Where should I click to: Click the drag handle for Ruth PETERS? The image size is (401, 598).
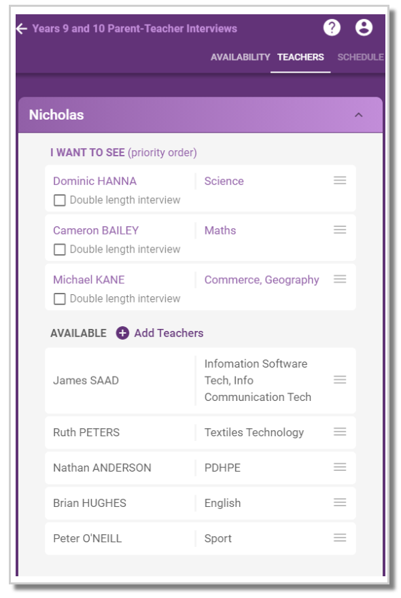click(x=340, y=432)
